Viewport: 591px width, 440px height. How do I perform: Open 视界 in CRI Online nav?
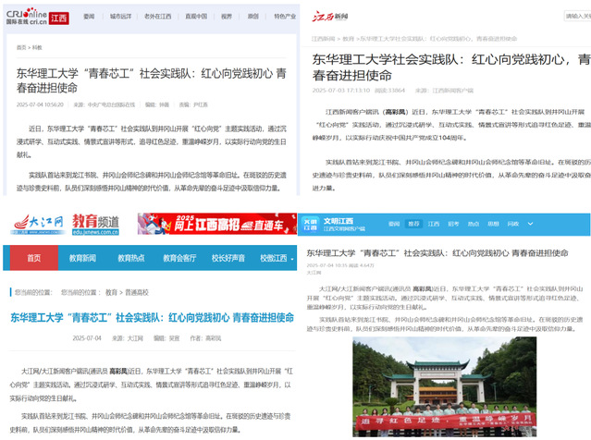(x=227, y=17)
